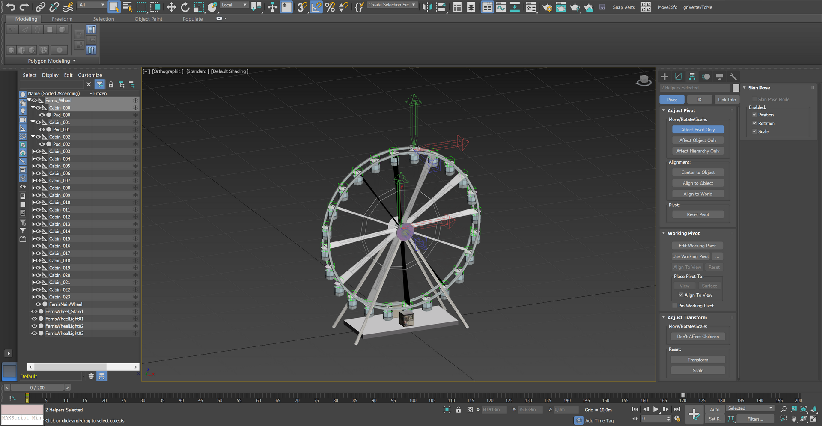Viewport: 822px width, 426px height.
Task: Open the Hierarchy panel tab icon
Action: (x=692, y=77)
